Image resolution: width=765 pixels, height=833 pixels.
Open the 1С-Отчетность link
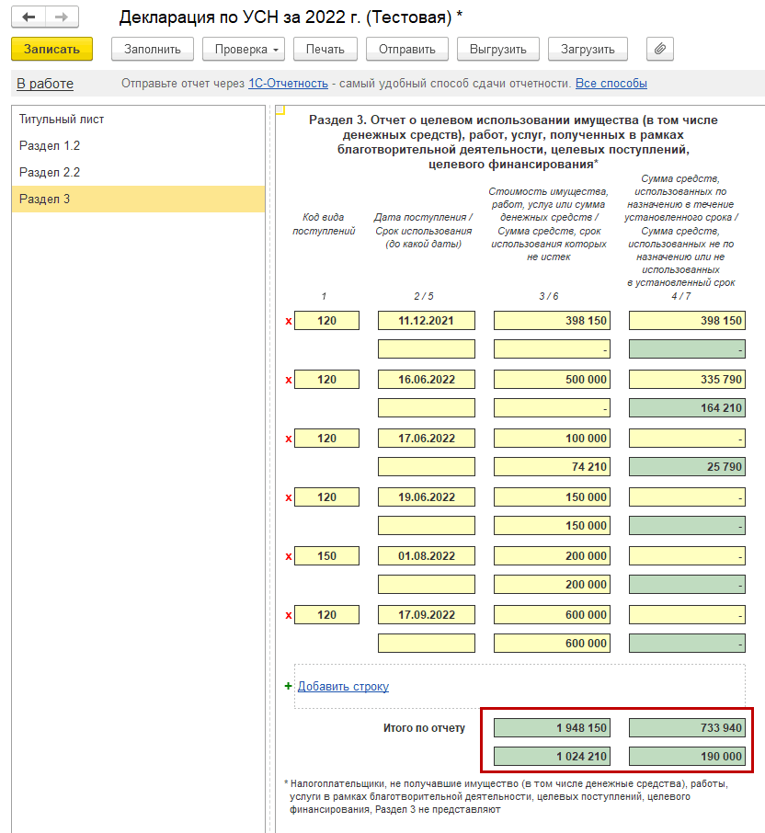pos(288,84)
